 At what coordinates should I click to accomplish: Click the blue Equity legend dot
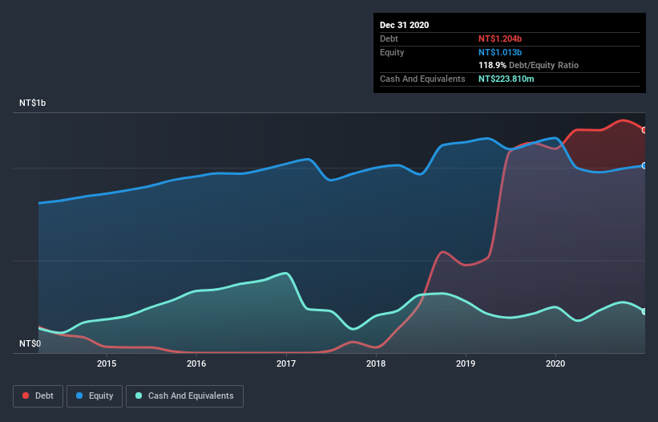click(x=79, y=396)
